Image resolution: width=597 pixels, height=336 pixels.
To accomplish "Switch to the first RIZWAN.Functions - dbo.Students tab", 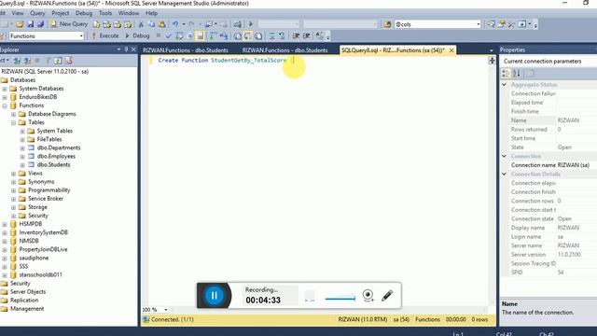I will tap(186, 49).
